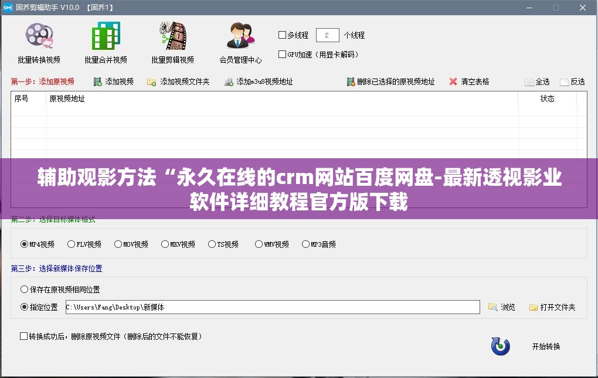Click the blue circular start conversion icon
Viewport: 598px width, 378px height.
(500, 346)
